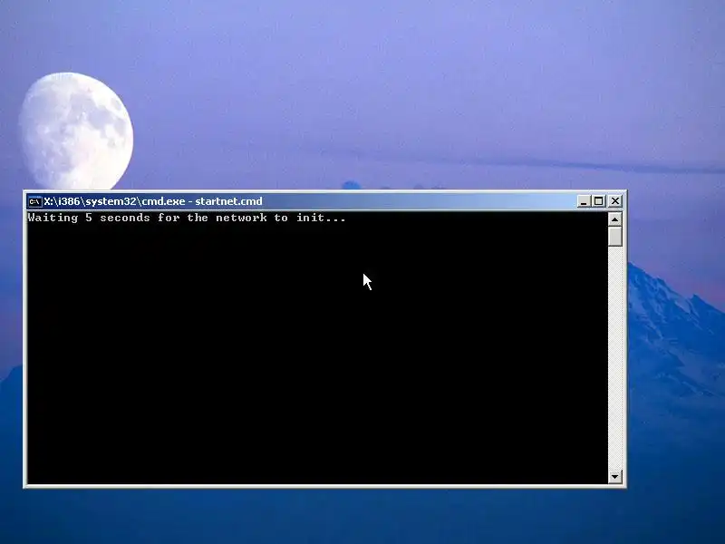Screen dimensions: 725x544
Task: Close the cmd.exe startnet.cmd window
Action: pos(615,201)
